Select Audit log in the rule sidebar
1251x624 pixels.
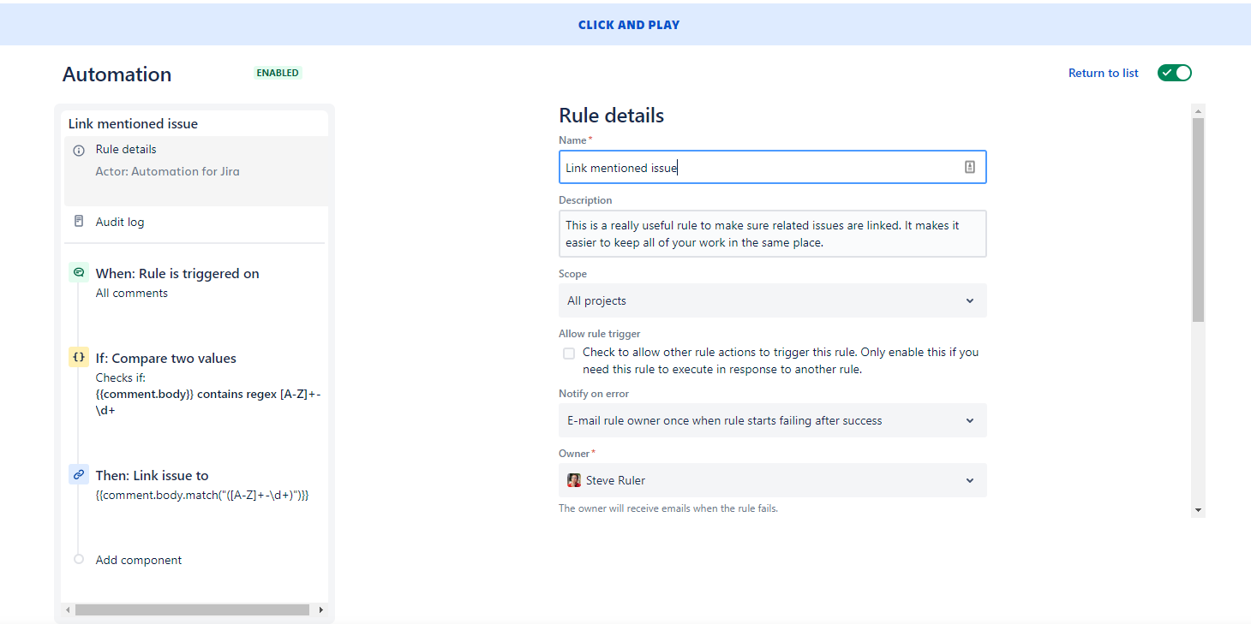pos(120,221)
